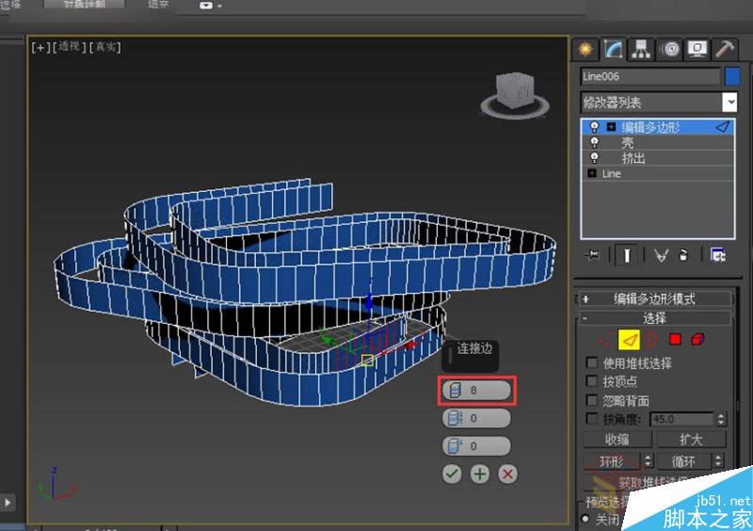
Task: Open the 修改器列表 dropdown
Action: coord(729,102)
